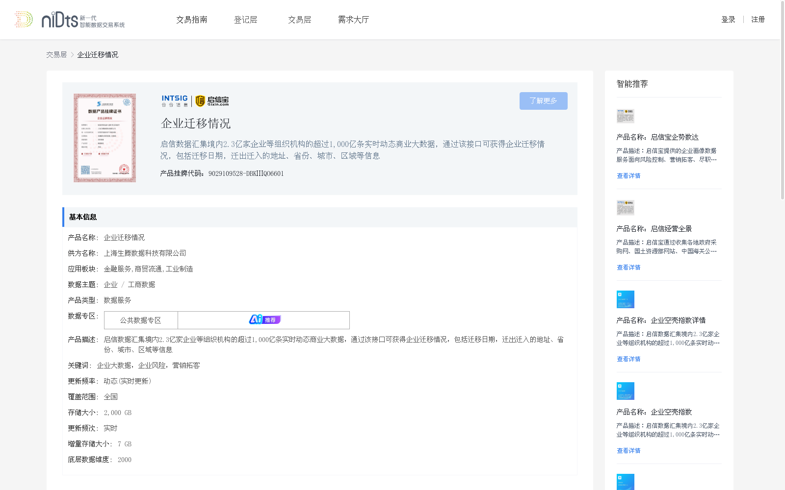
Task: Open 查看详情 for 启信宝企势数达
Action: pos(628,176)
